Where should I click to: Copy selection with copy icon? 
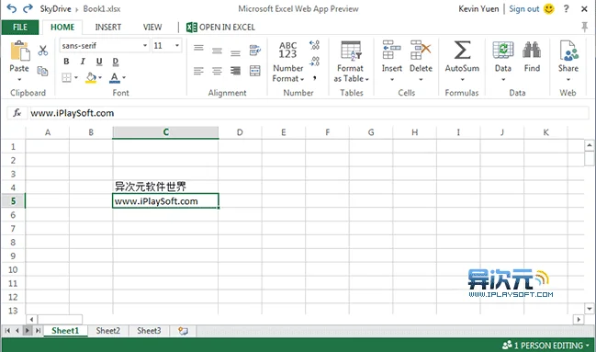coord(42,71)
